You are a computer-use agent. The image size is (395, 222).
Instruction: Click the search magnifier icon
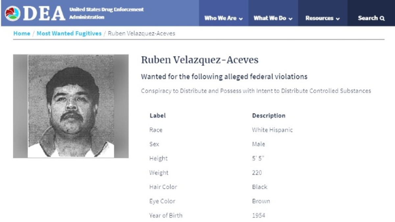point(382,18)
